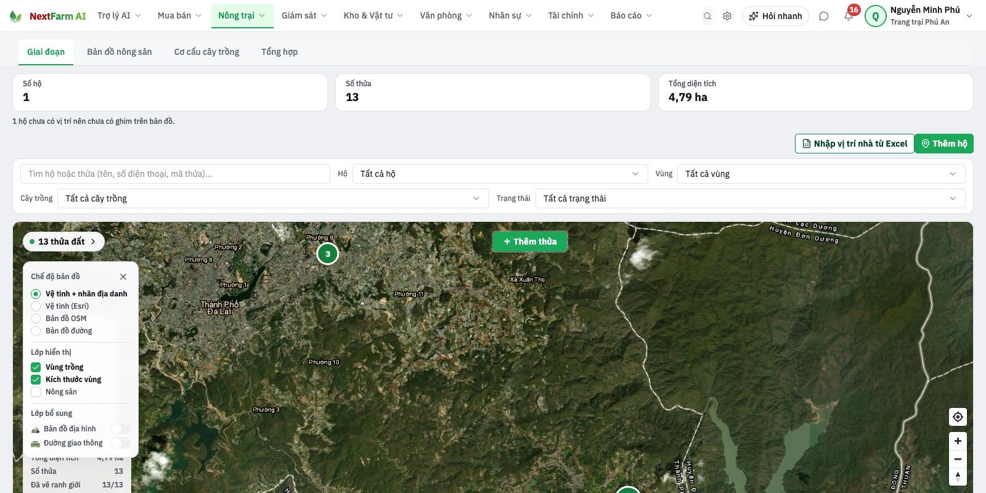Close the Chế độ bản đồ panel
Screen dimensions: 986x493
point(123,277)
